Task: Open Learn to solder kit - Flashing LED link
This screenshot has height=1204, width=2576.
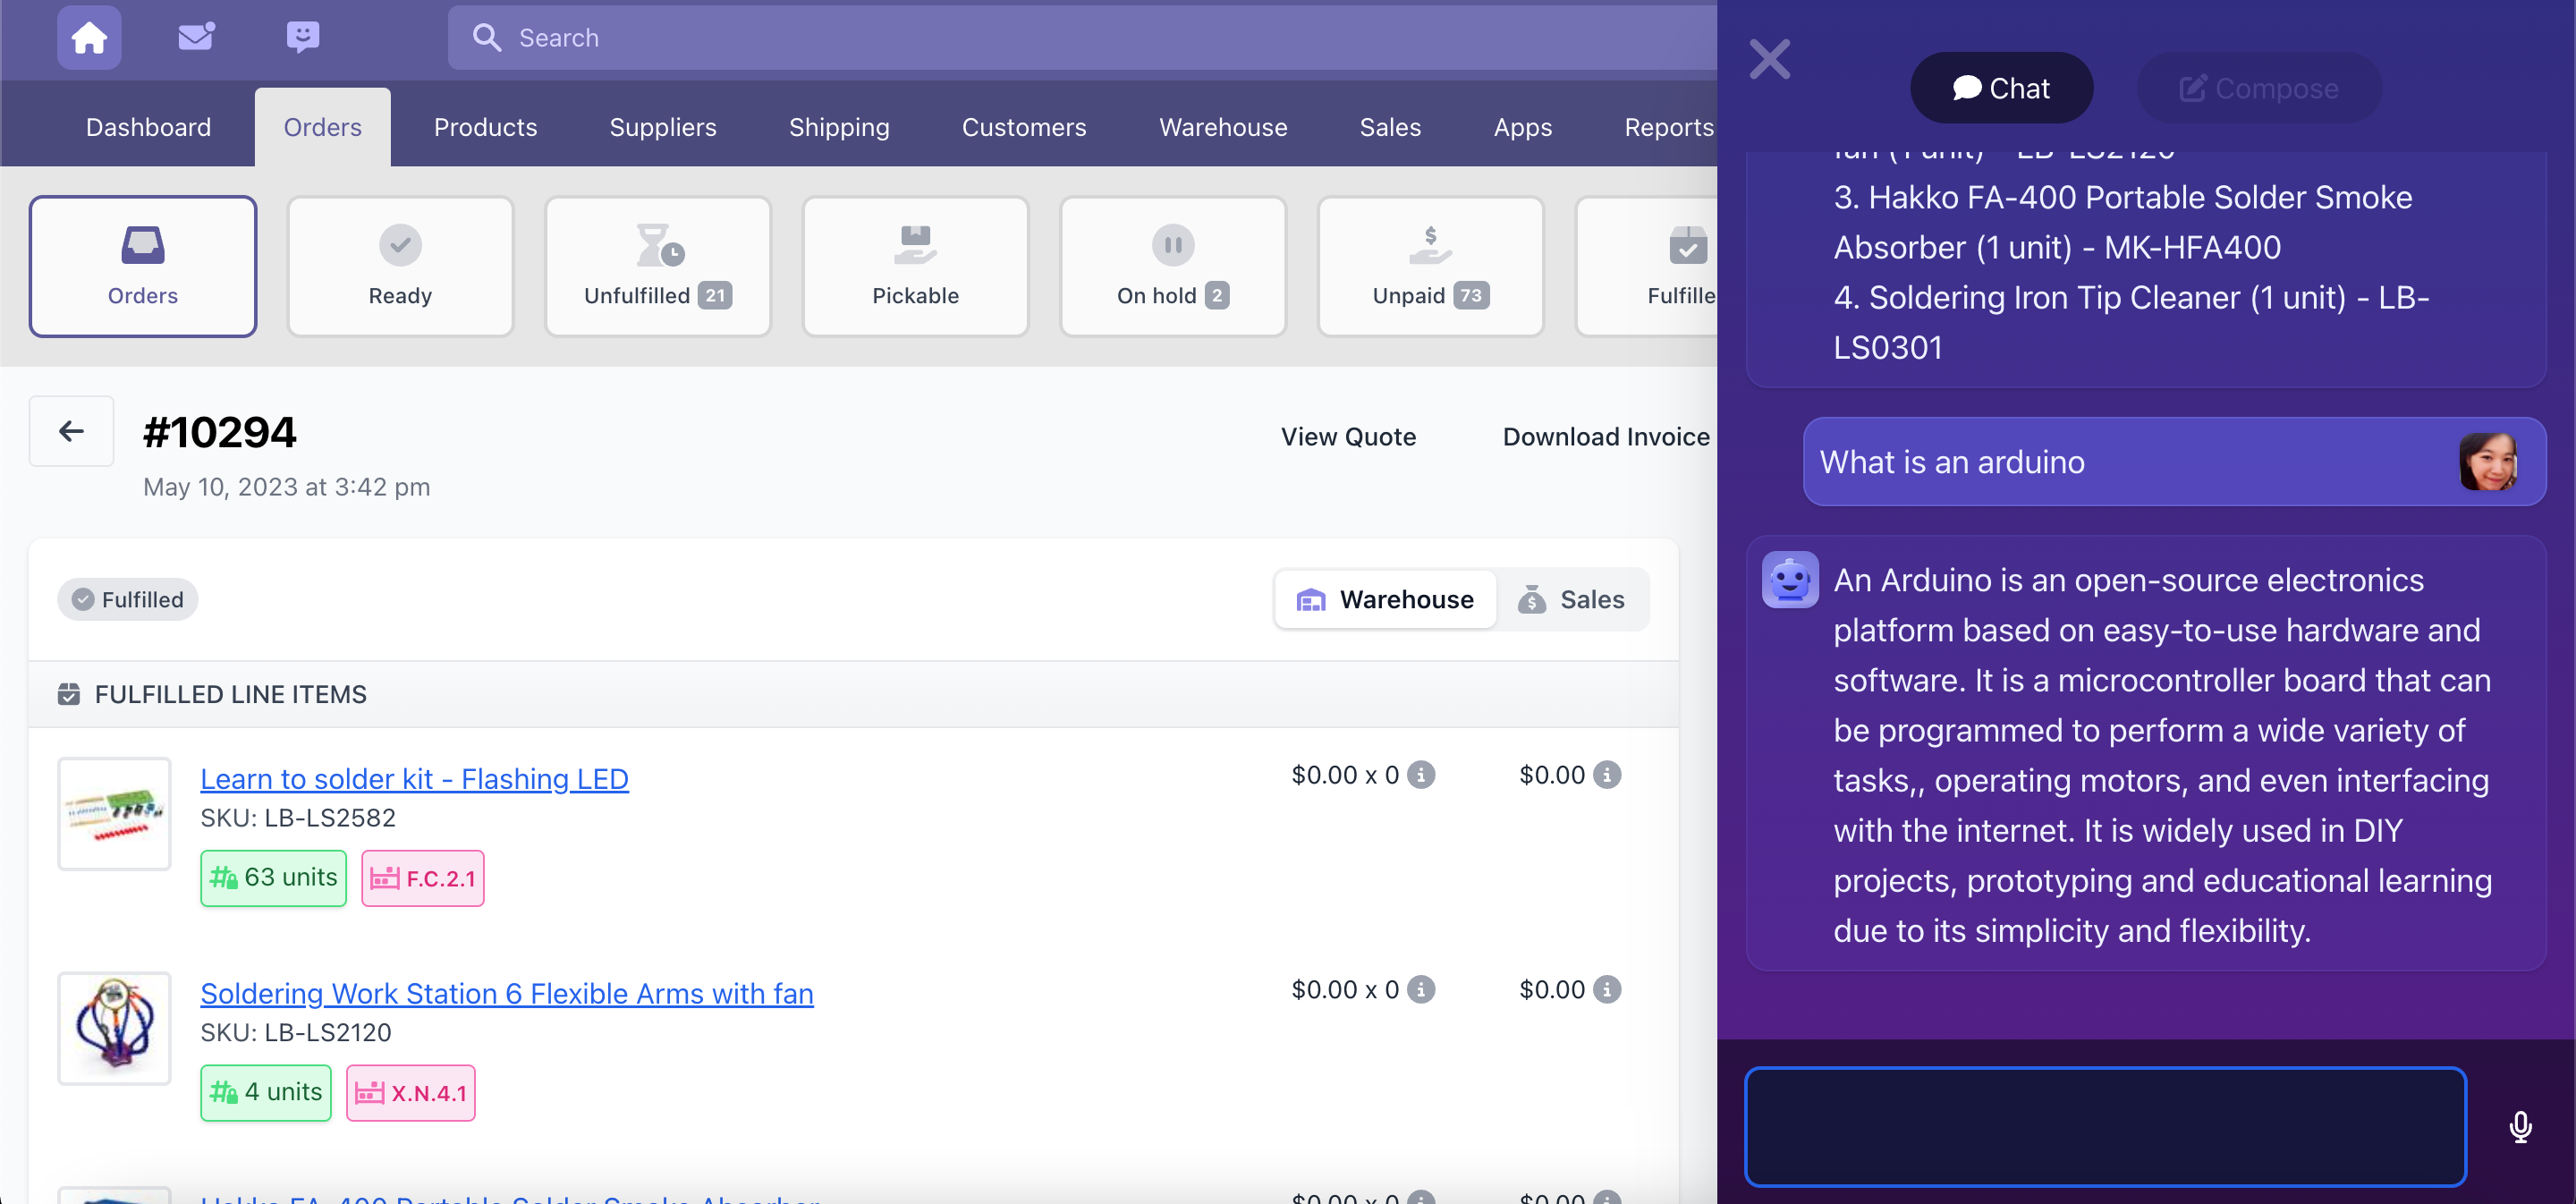Action: (x=414, y=779)
